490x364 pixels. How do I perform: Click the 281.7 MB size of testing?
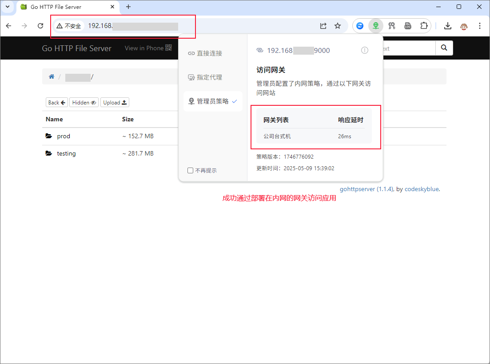point(138,153)
